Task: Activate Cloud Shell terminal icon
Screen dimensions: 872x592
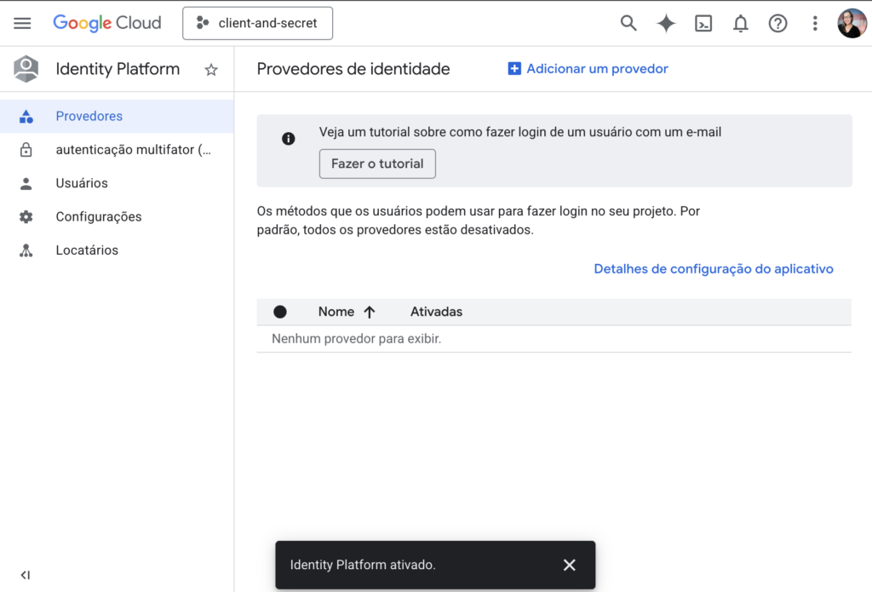Action: point(703,23)
